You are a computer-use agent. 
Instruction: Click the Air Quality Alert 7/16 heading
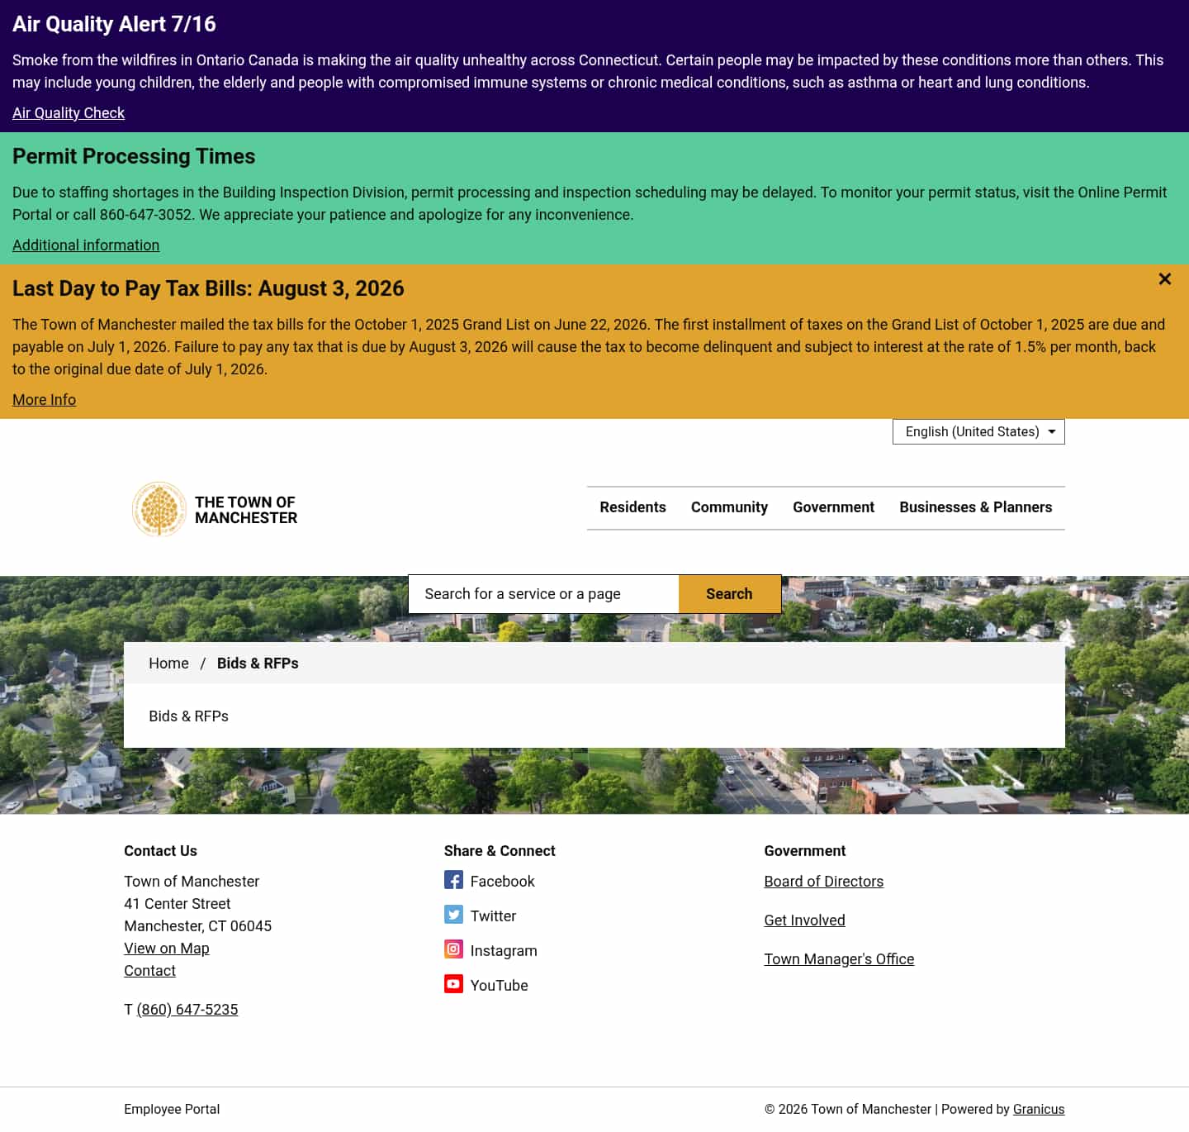(114, 24)
